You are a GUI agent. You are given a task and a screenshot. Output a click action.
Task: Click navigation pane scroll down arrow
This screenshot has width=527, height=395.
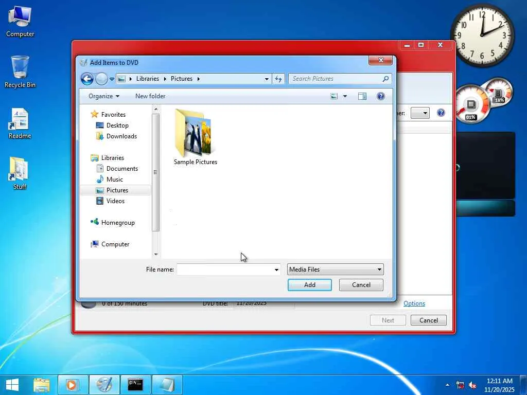click(x=155, y=254)
